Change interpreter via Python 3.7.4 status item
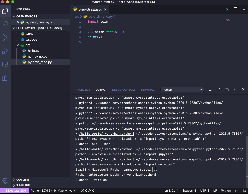Viewport: 248px width, 194px height. click(53, 190)
